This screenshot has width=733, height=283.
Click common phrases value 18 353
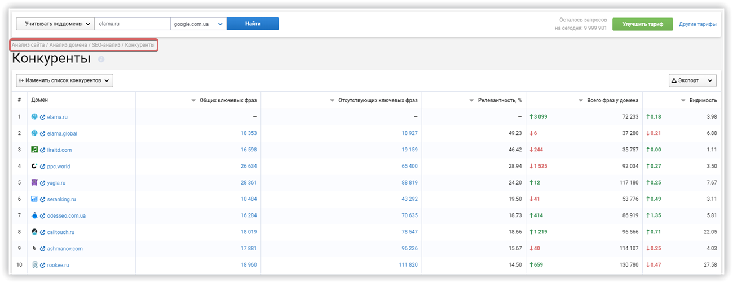click(249, 133)
